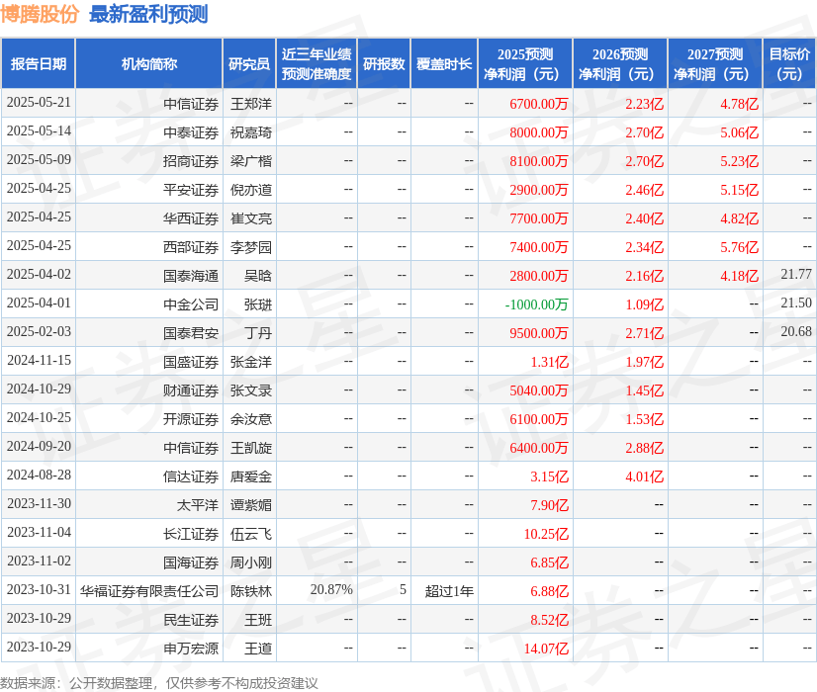Click the 2025预测净利润 column header
The height and width of the screenshot is (692, 817).
tap(525, 63)
